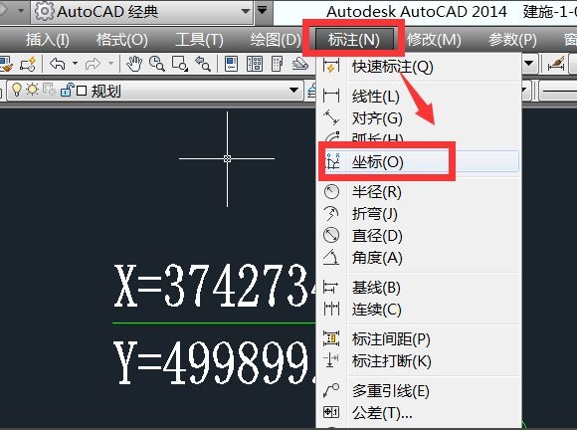Click the Baseline dimension icon in menu
This screenshot has width=577, height=430.
pos(331,287)
